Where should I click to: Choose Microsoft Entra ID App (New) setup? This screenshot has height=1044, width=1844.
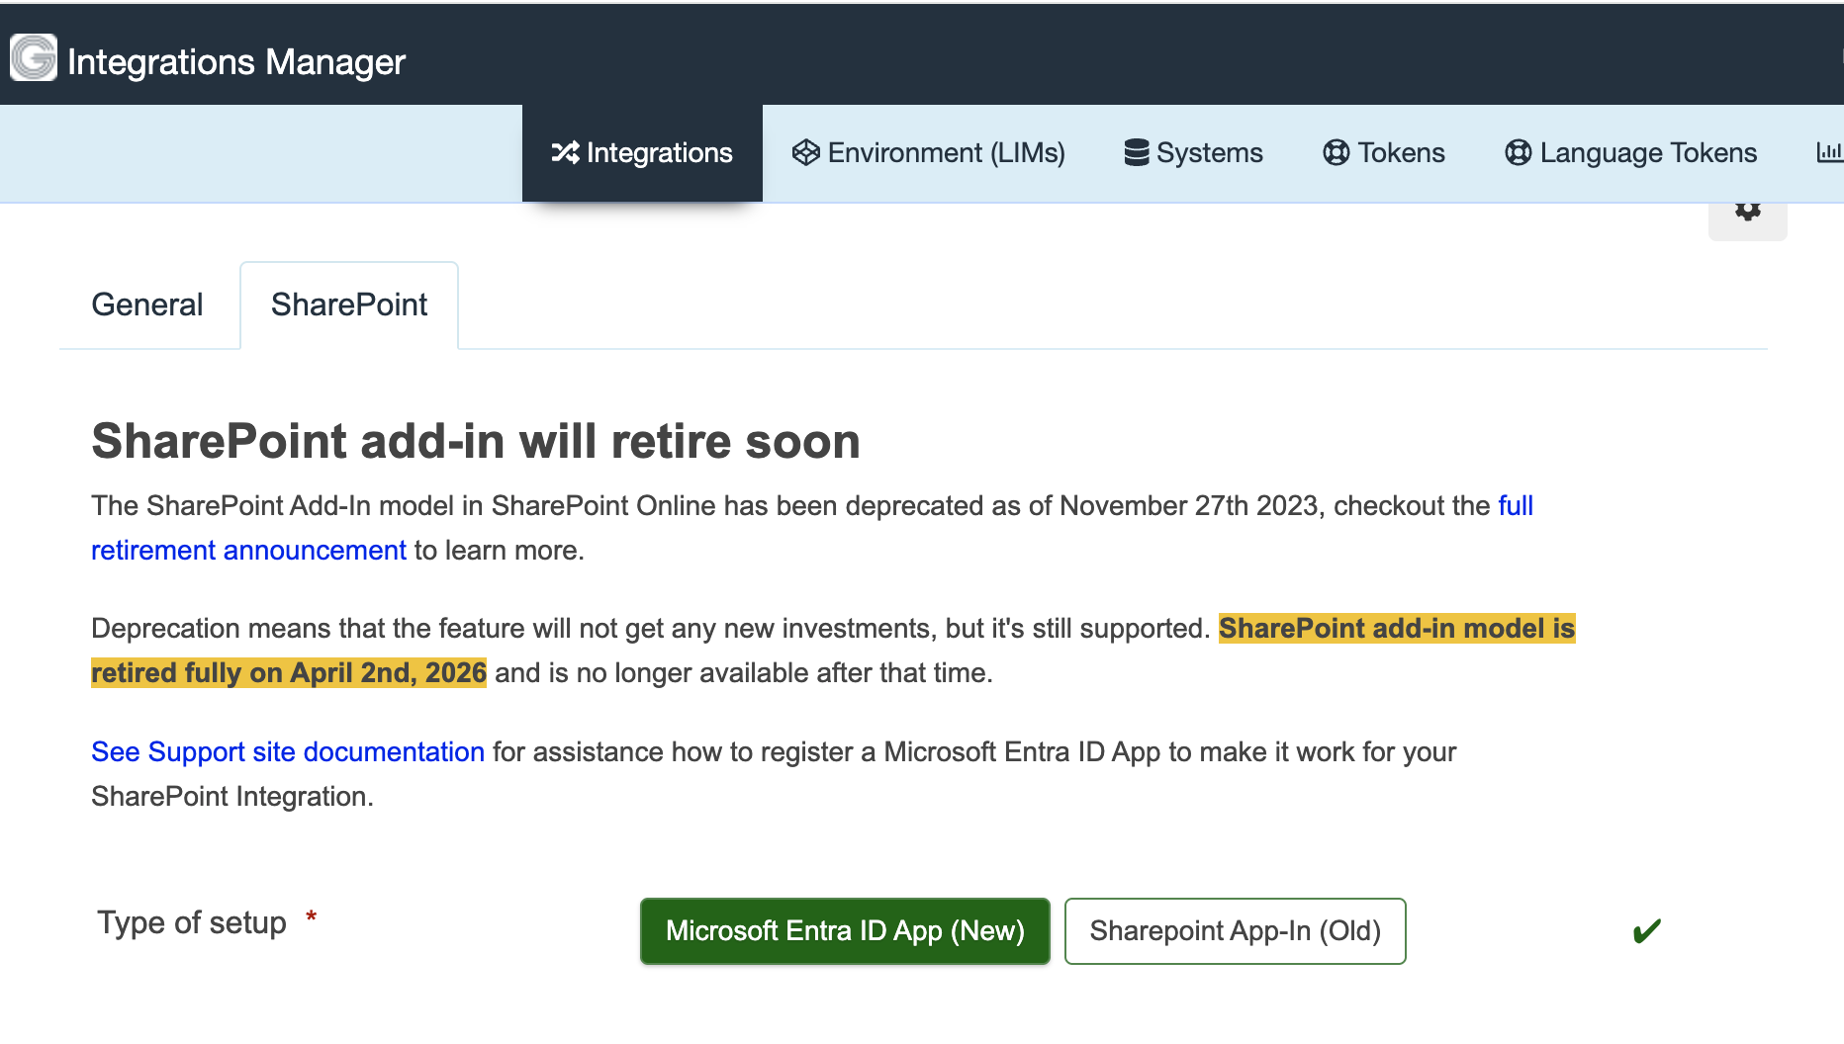coord(845,931)
